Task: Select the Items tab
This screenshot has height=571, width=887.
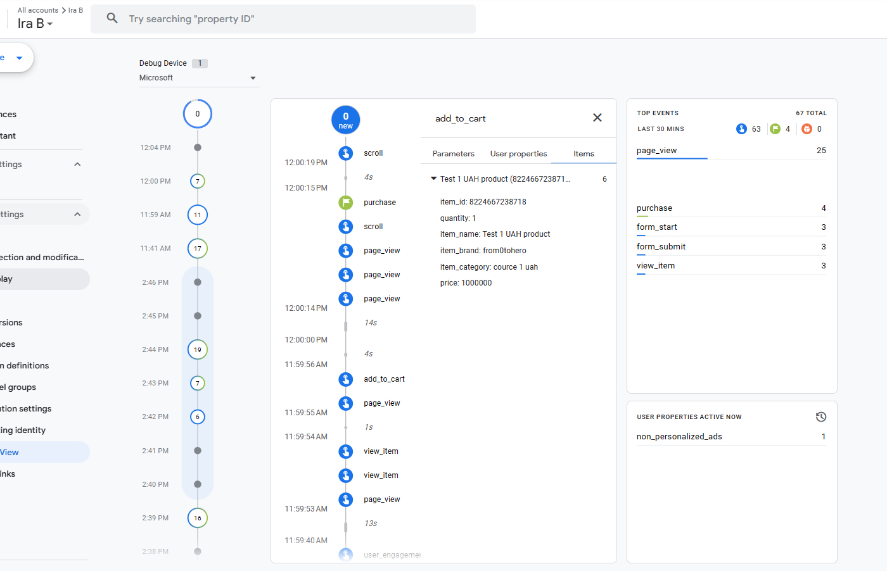Action: pos(584,154)
